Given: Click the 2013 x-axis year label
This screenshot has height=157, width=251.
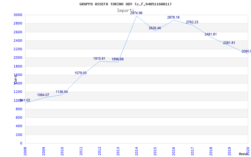Looking at the screenshot, I should pos(118,151).
